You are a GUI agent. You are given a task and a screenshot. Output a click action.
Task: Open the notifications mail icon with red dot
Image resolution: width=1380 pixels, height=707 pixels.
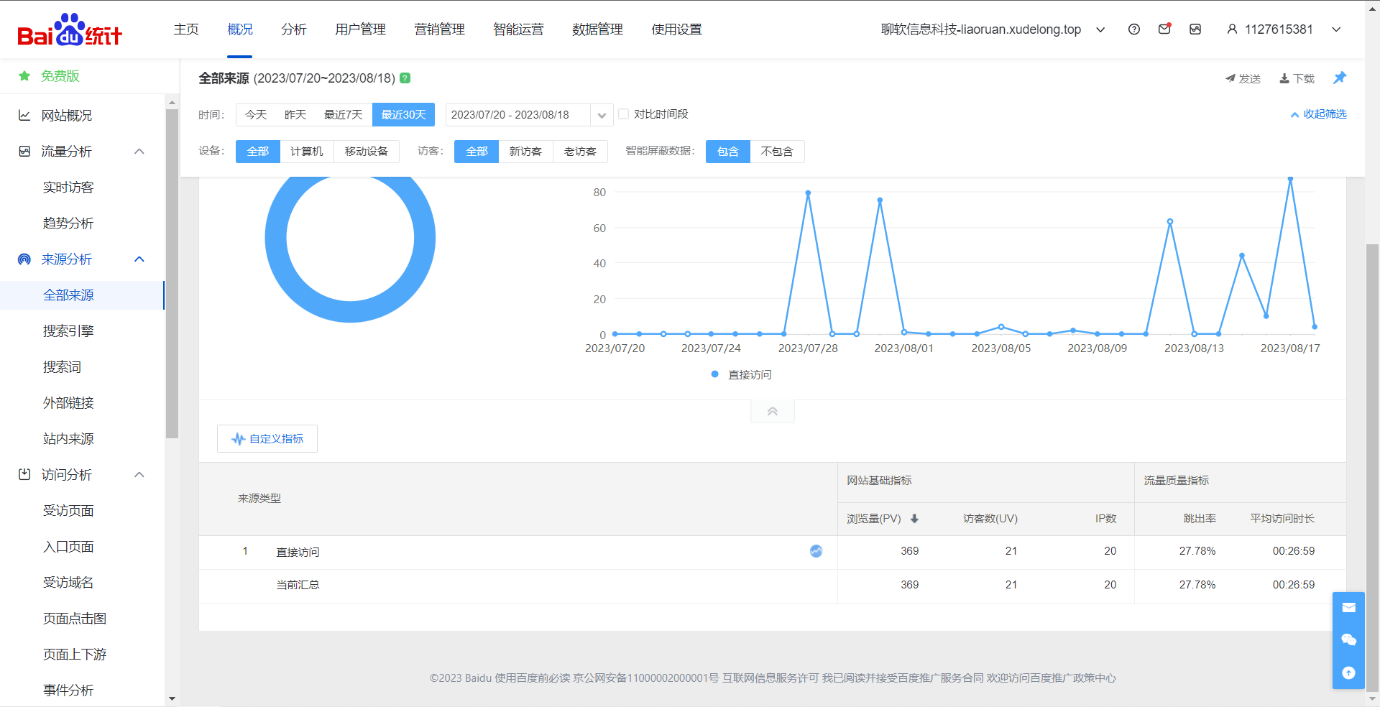[1165, 29]
